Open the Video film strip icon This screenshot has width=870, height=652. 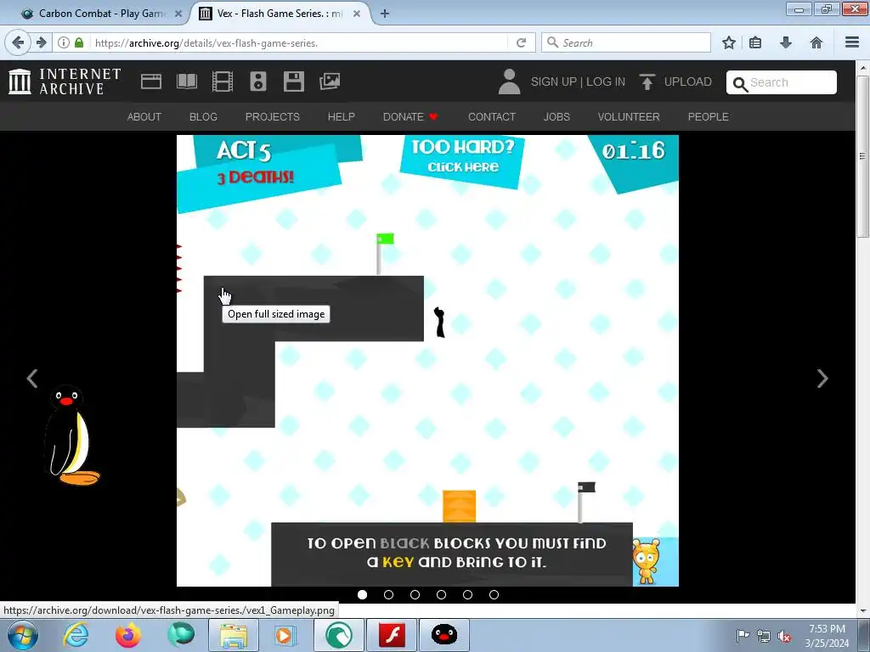(223, 81)
